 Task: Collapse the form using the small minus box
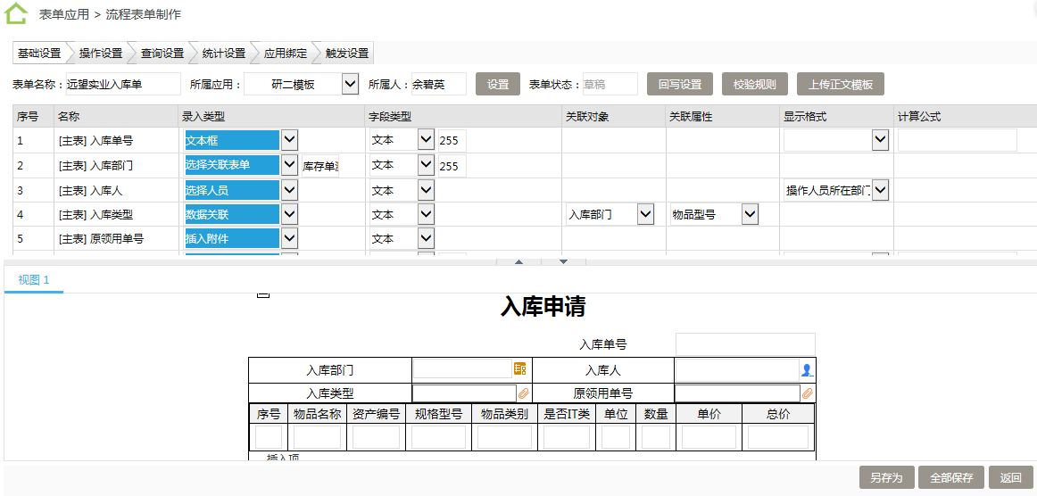pos(263,293)
